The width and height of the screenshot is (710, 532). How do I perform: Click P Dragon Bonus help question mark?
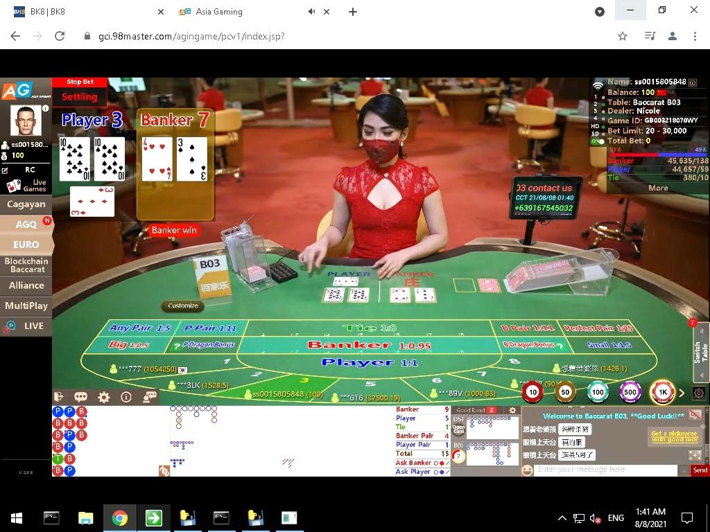tap(177, 346)
